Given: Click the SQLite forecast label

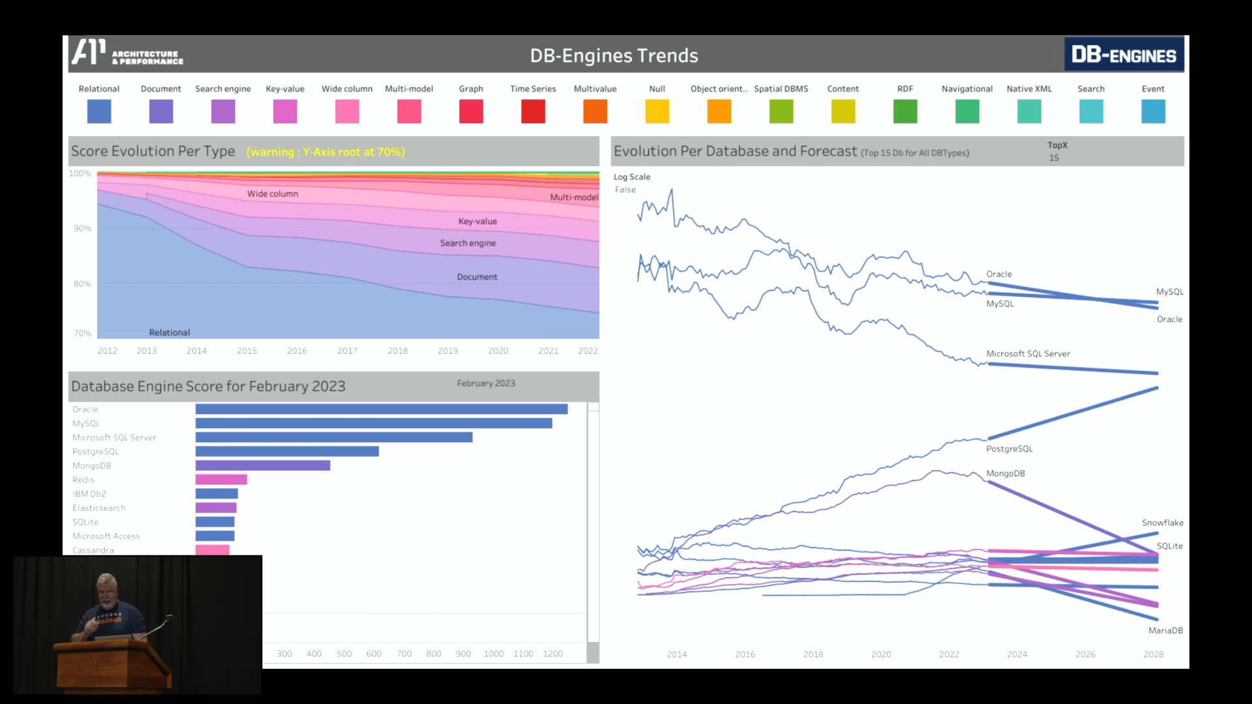Looking at the screenshot, I should [1170, 546].
